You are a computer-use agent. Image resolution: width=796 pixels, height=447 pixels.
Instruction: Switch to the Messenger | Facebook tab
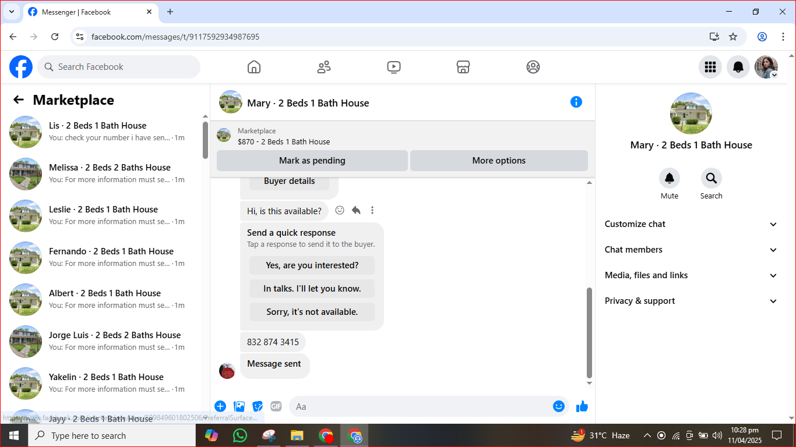coord(90,12)
